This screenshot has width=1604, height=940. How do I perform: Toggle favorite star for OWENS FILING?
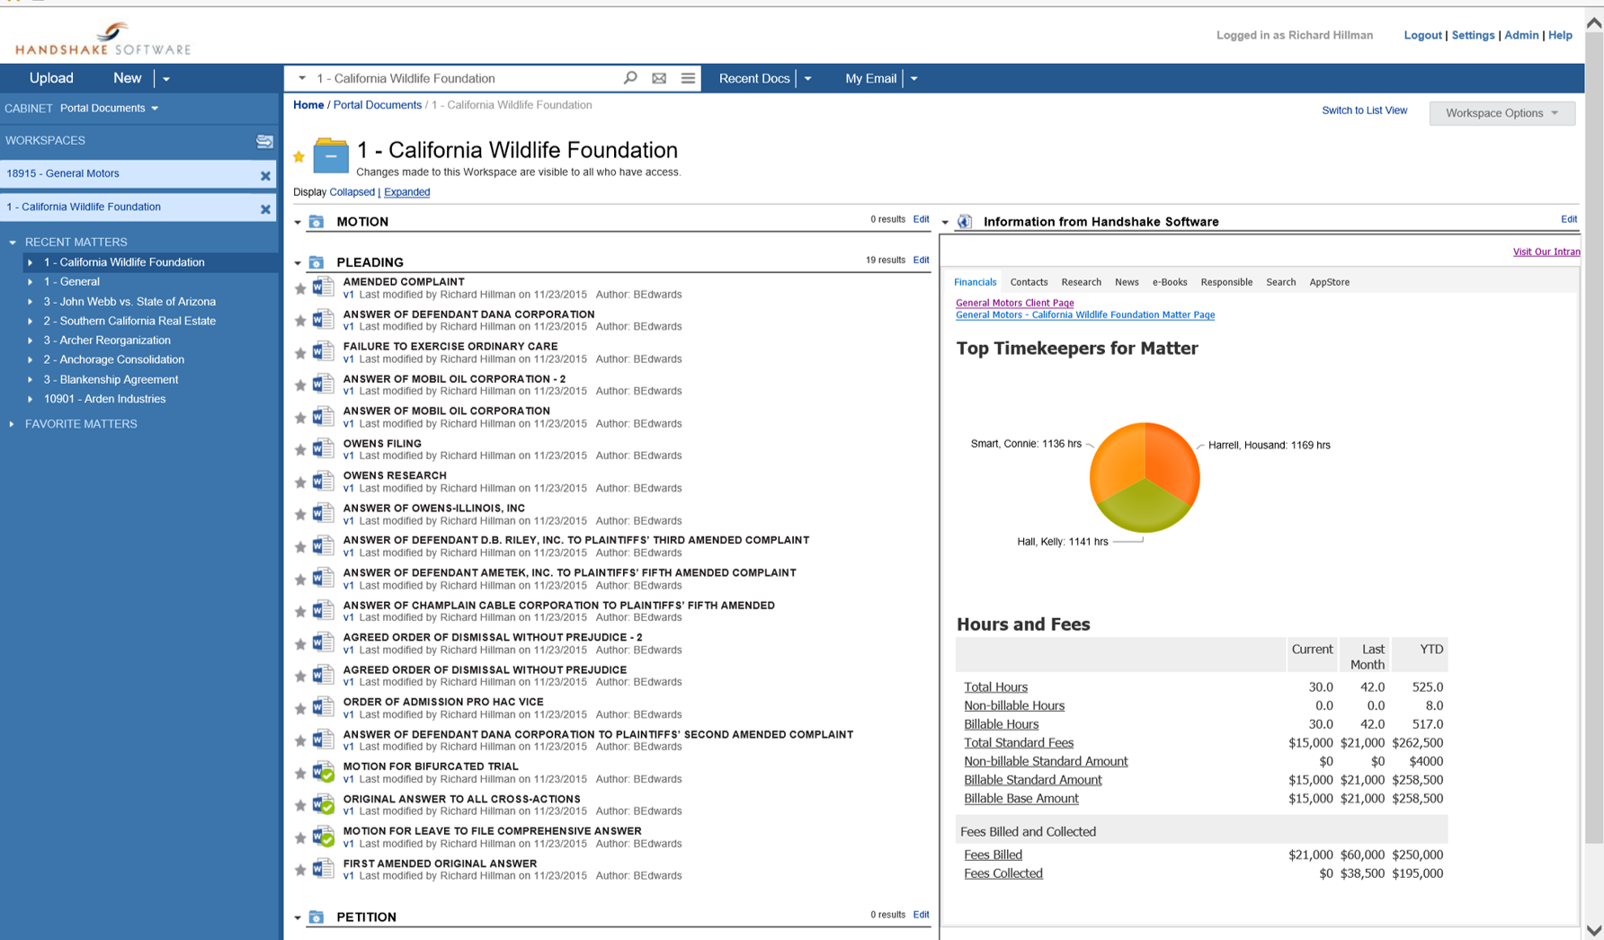pos(300,451)
